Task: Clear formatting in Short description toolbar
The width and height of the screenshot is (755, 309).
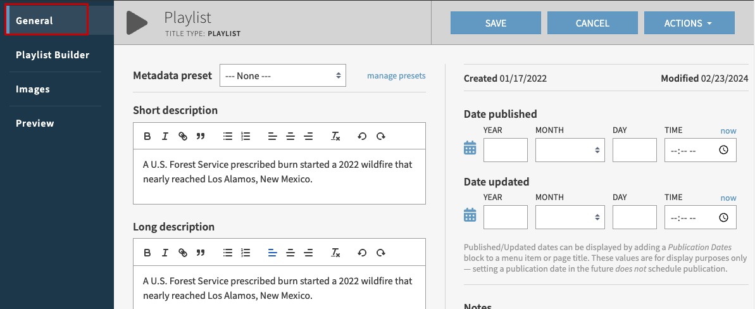Action: click(x=336, y=136)
